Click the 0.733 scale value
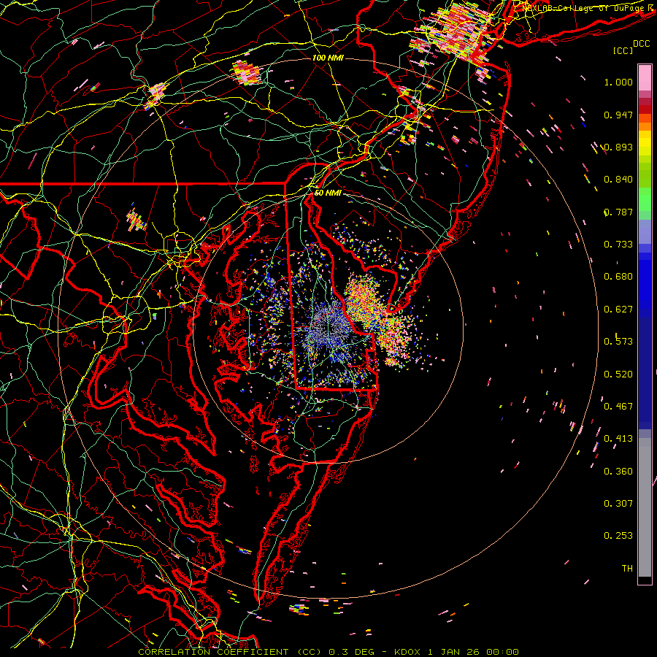This screenshot has width=657, height=657. [x=618, y=245]
